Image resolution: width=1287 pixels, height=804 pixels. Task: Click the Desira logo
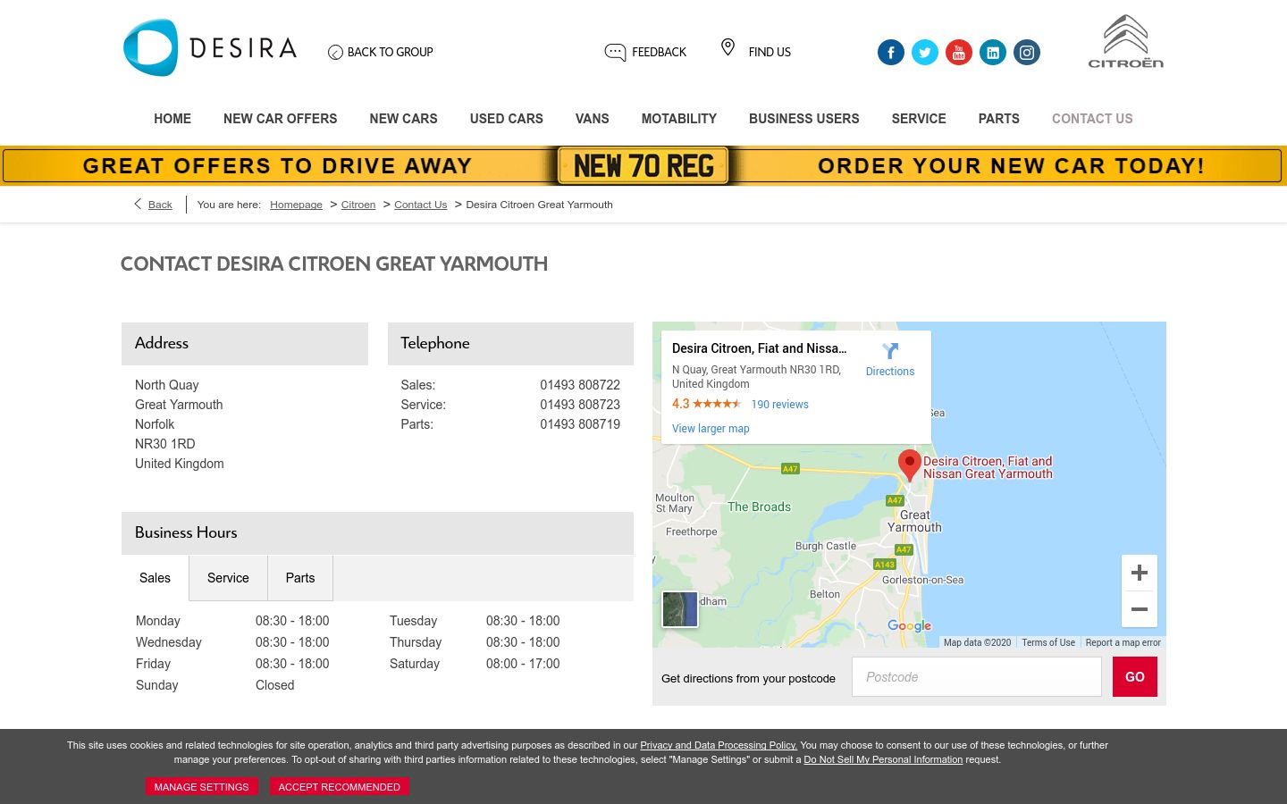click(x=210, y=47)
